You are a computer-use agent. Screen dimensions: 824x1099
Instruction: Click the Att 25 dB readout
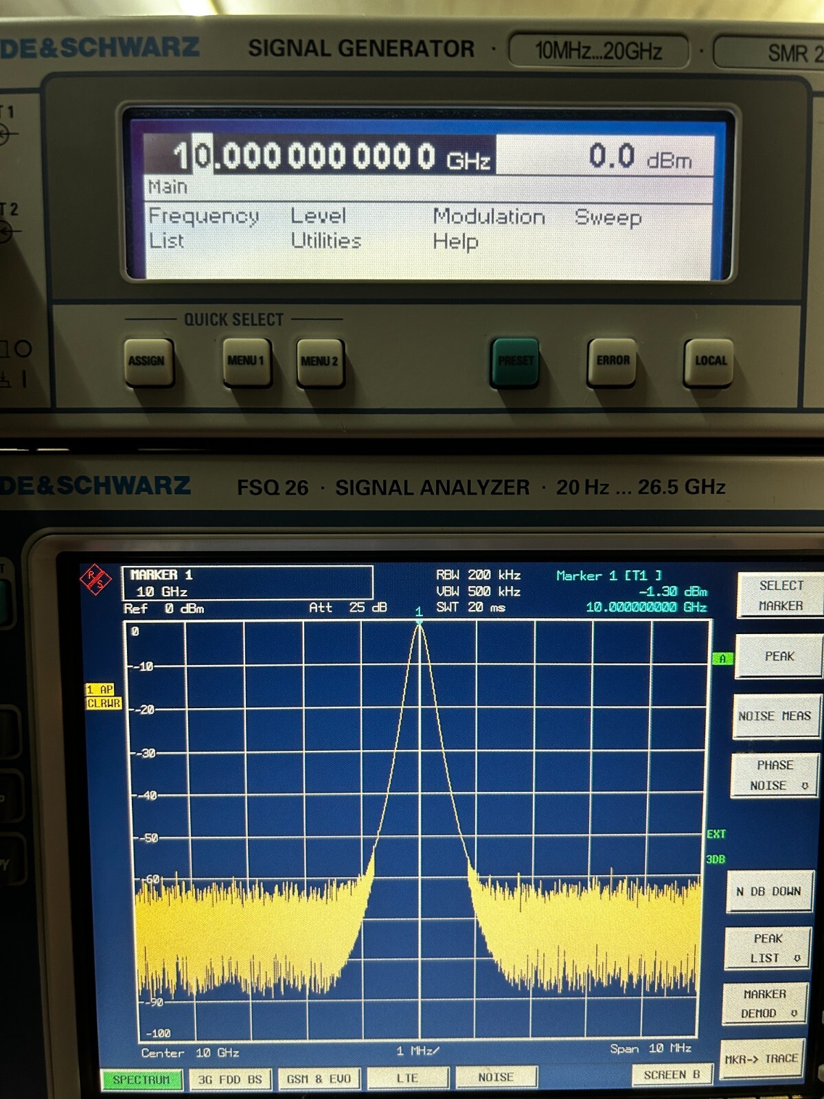[348, 608]
